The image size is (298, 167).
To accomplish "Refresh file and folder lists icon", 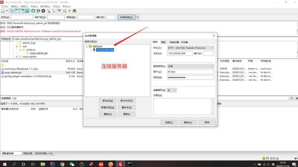I will 33,11.
